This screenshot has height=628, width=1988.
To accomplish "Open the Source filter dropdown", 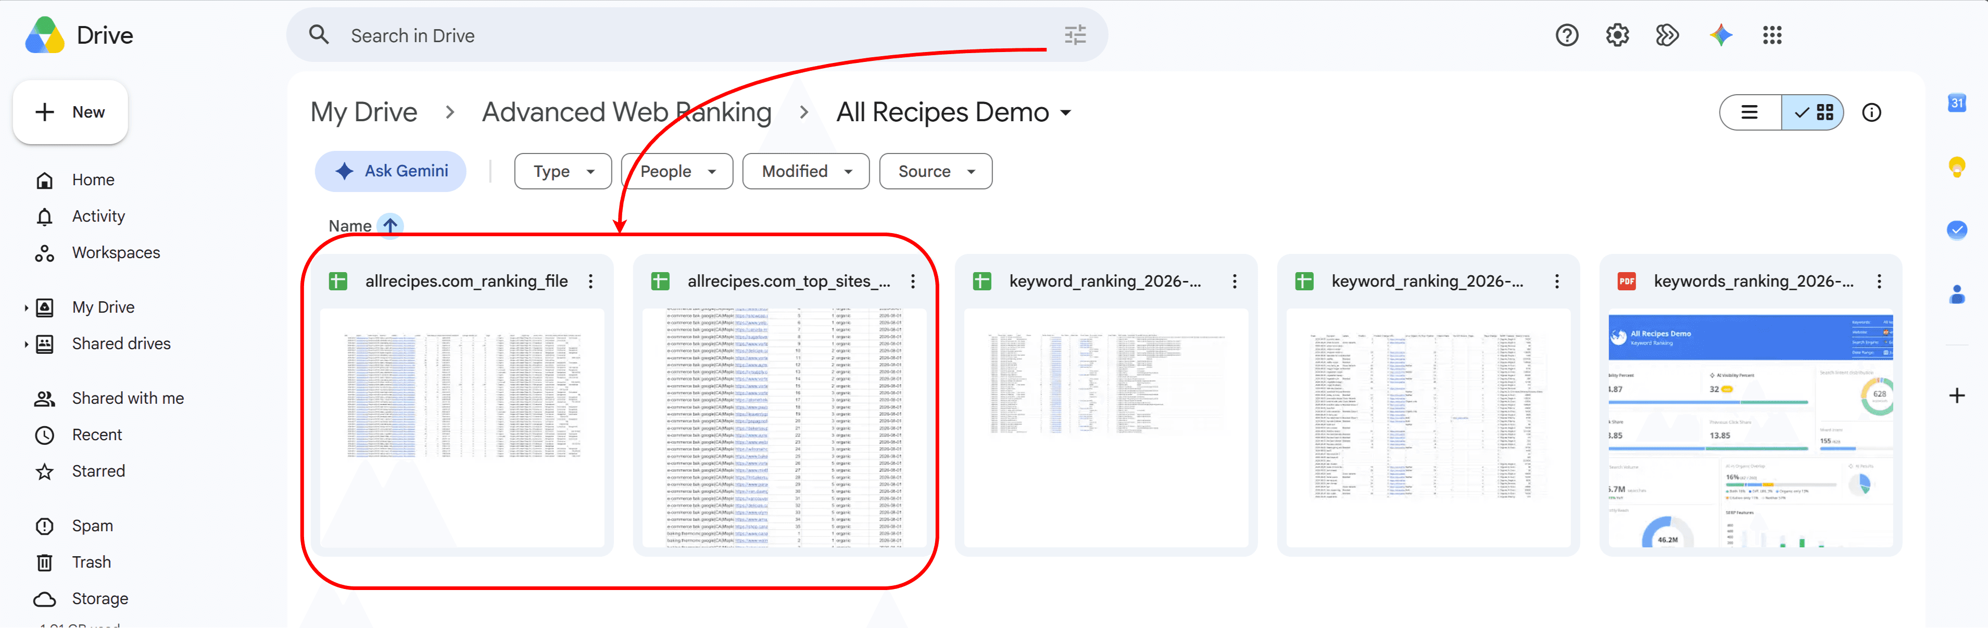I will pos(935,171).
